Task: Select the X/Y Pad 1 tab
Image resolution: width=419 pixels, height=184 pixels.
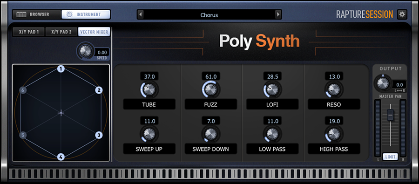Action: coord(28,32)
